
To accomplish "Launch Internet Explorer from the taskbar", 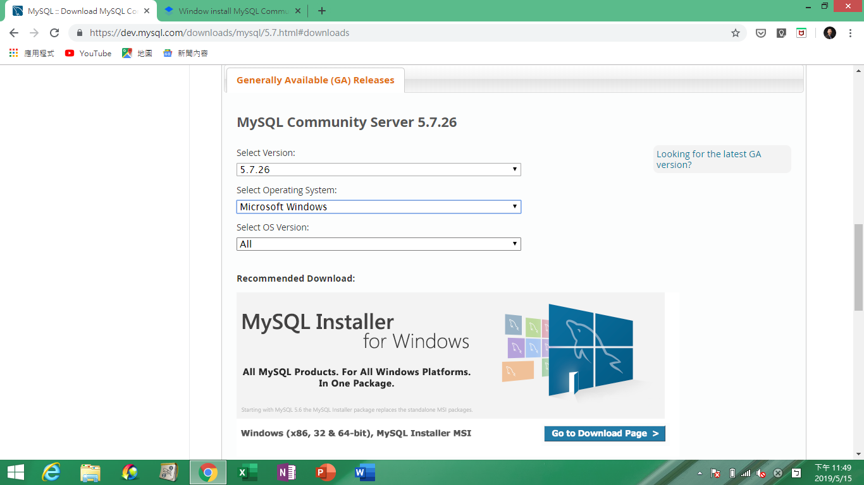I will 51,472.
